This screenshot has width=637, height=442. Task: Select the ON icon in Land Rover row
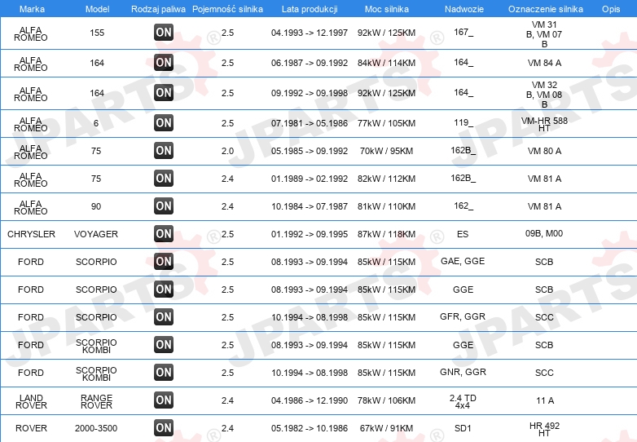click(163, 400)
